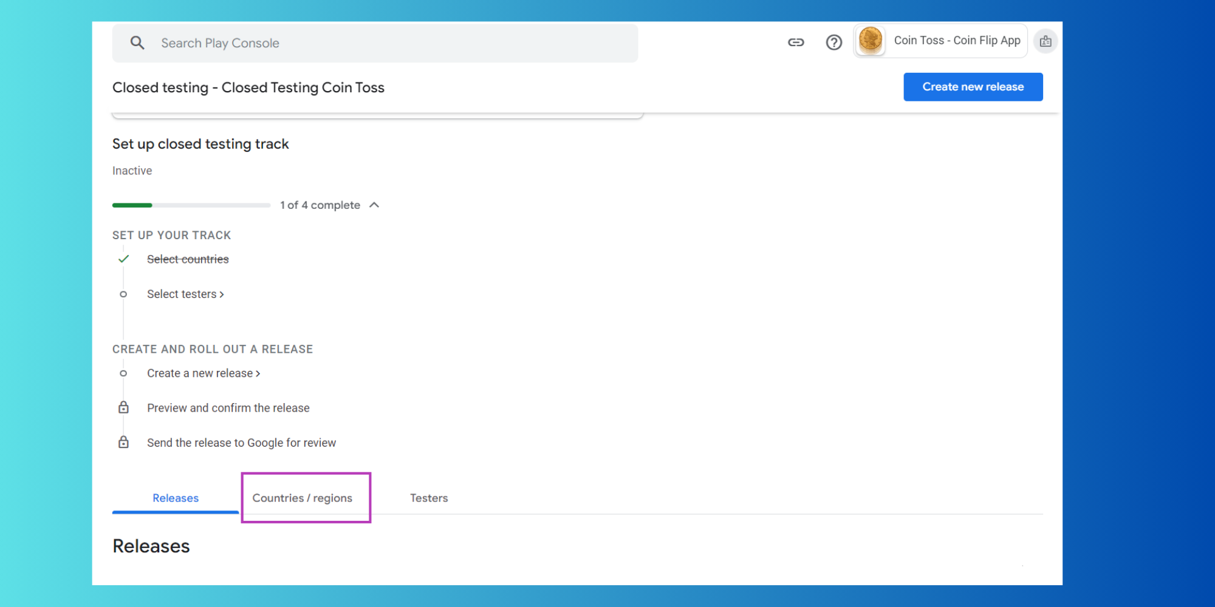Switch to the Releases tab
This screenshot has width=1215, height=607.
click(x=176, y=498)
